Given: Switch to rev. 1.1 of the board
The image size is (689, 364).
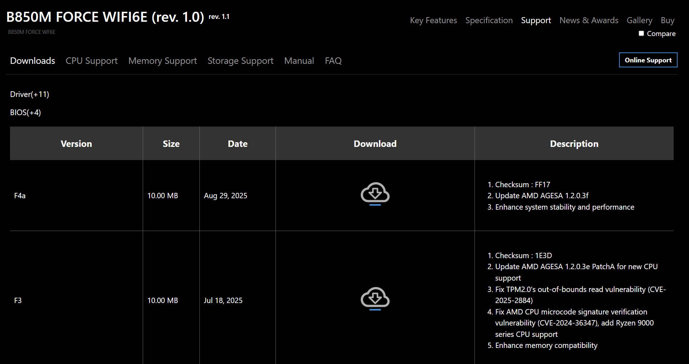Looking at the screenshot, I should [219, 16].
